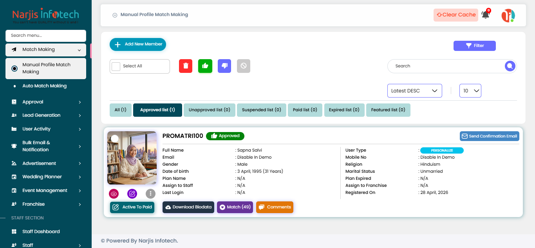Open Auto Match Making menu item
This screenshot has width=535, height=248.
click(x=44, y=86)
